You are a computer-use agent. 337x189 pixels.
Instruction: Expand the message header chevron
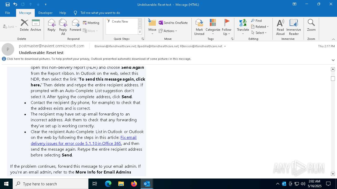coord(333,60)
